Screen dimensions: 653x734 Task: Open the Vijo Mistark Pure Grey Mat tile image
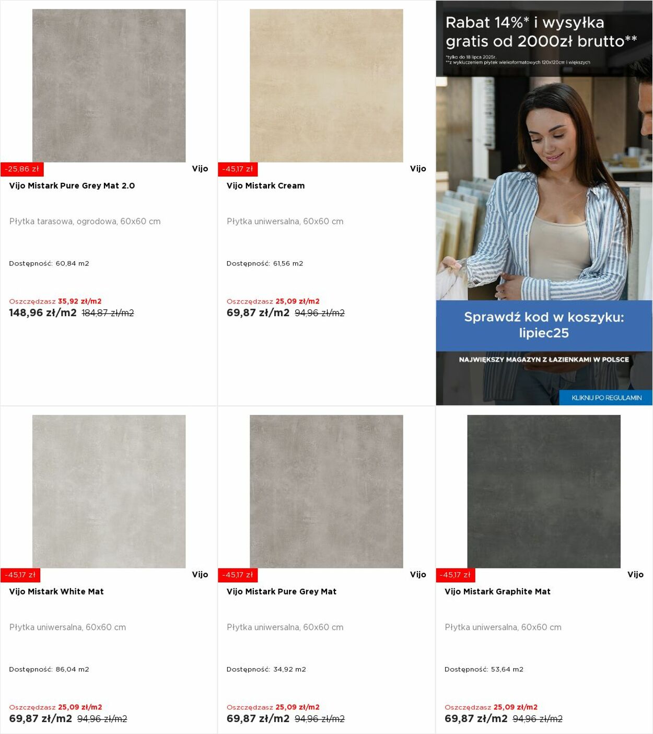click(326, 492)
